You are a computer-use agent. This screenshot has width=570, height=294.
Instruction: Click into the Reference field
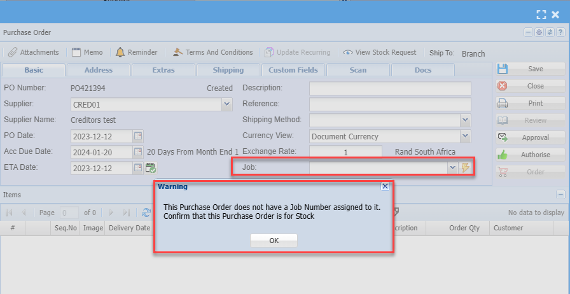390,104
